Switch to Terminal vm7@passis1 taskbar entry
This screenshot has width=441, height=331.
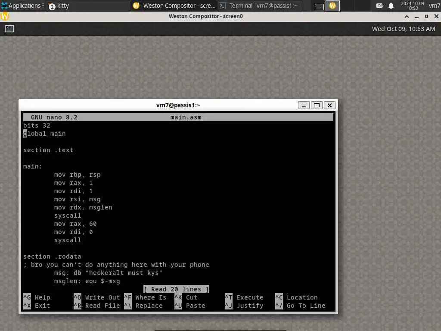pyautogui.click(x=260, y=6)
